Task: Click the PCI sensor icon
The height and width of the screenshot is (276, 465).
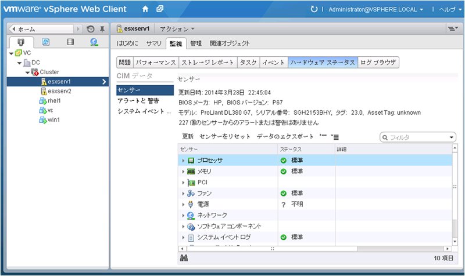Action: pos(191,183)
